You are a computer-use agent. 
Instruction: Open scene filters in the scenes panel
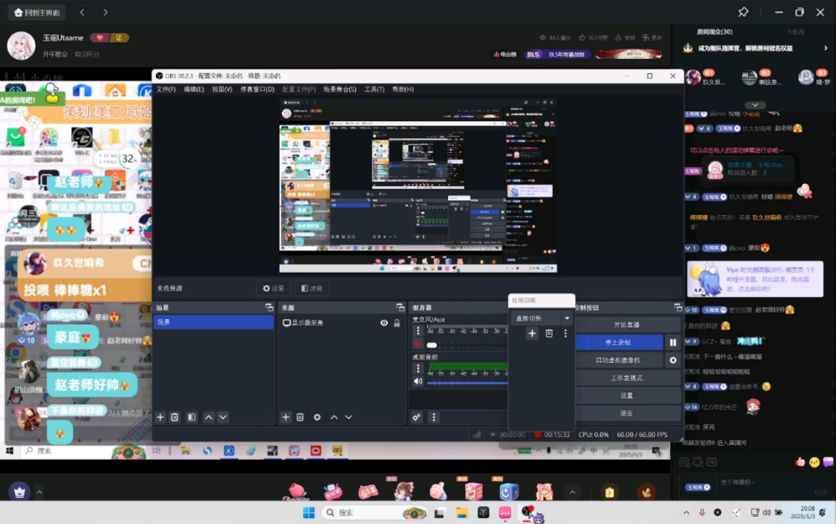(x=192, y=417)
